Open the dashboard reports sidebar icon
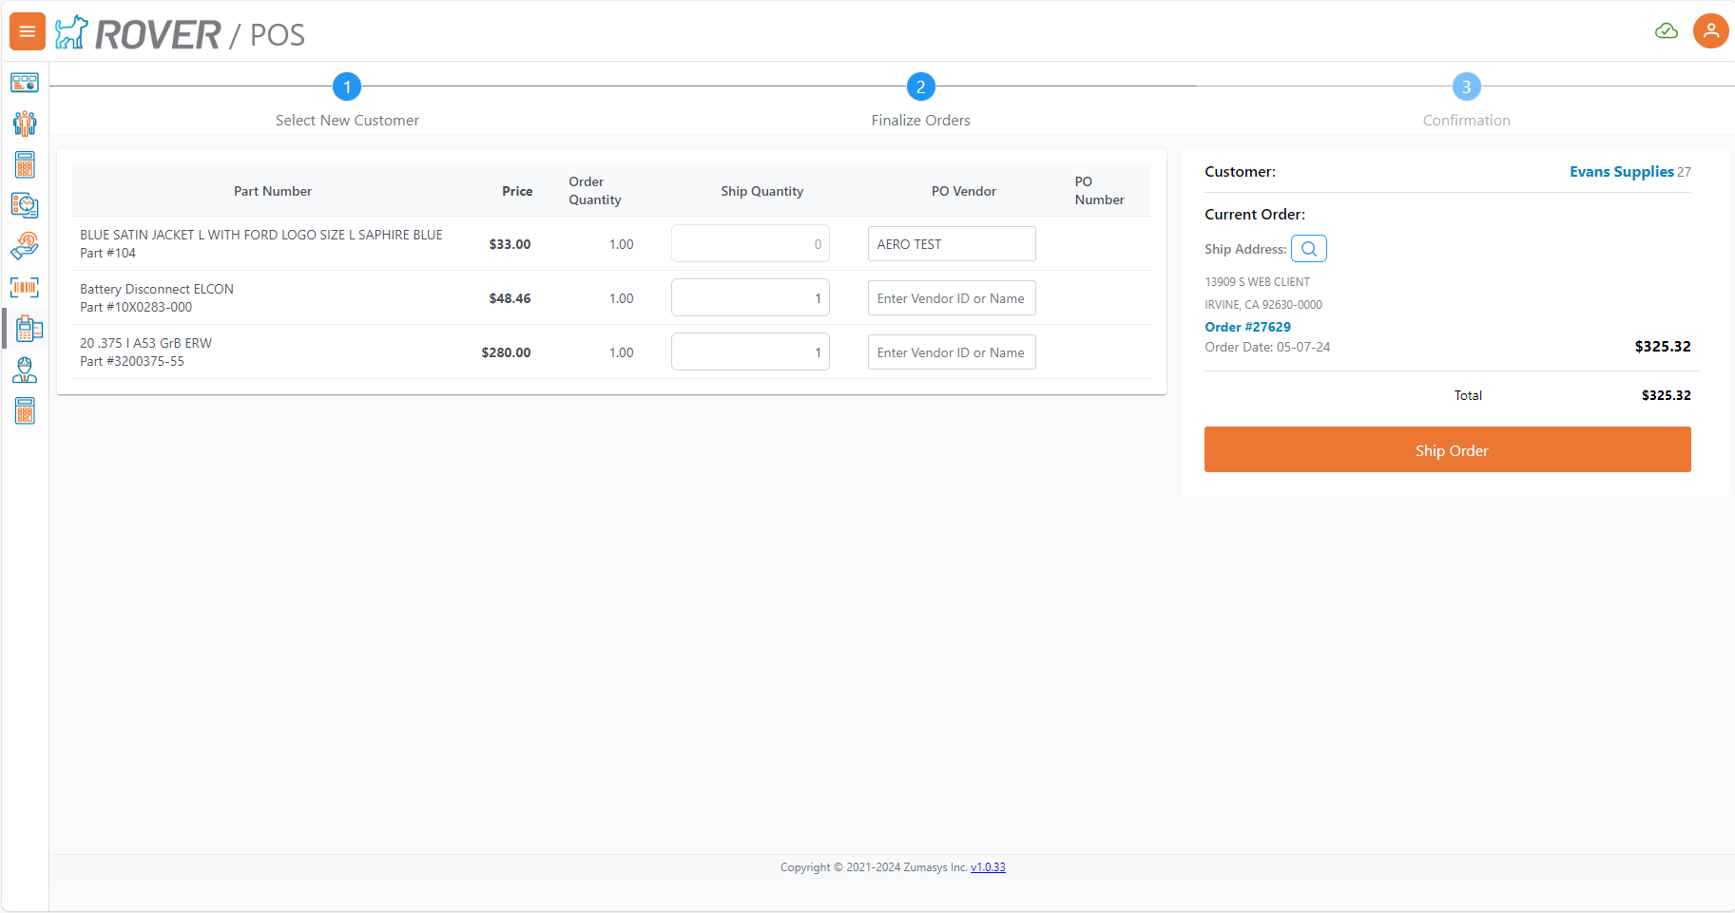The image size is (1735, 913). [x=25, y=83]
